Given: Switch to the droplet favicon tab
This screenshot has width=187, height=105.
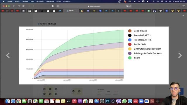Looking at the screenshot, I should [x=118, y=11].
